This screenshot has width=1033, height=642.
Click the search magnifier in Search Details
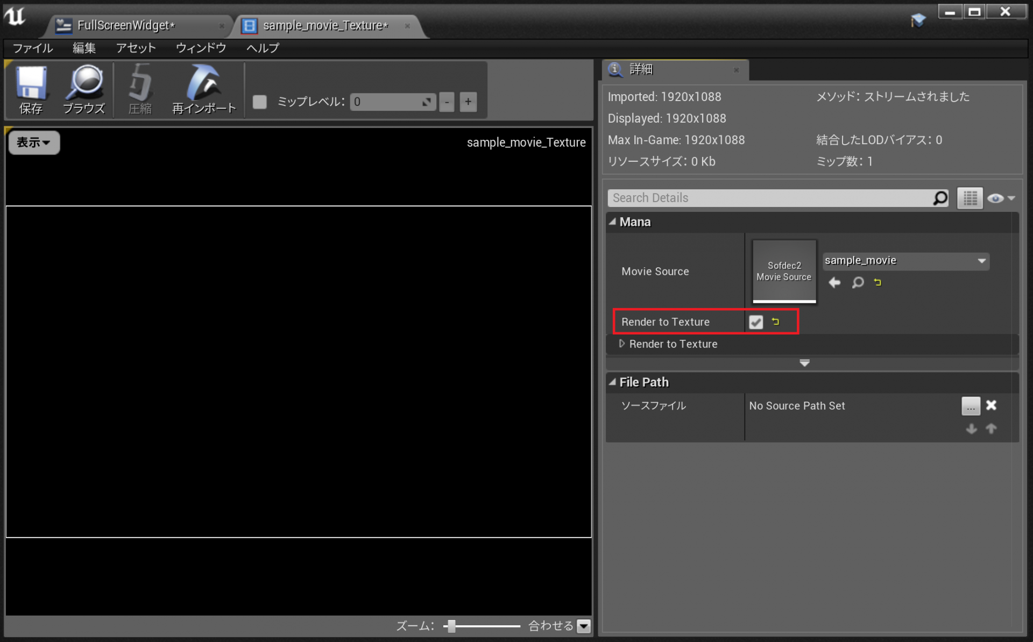point(939,198)
